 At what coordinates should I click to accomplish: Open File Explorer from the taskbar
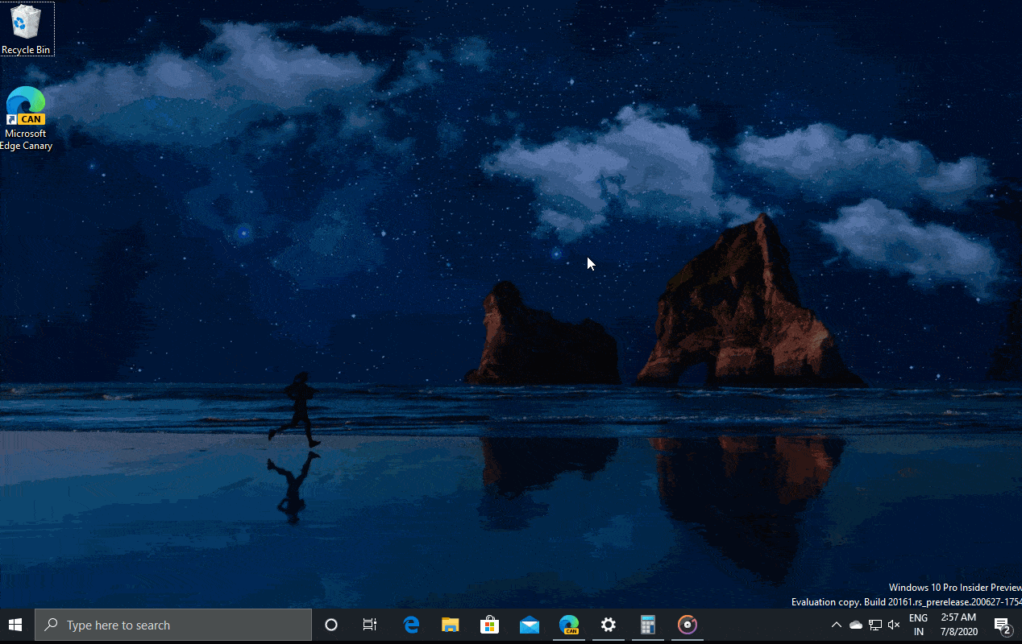pos(450,625)
